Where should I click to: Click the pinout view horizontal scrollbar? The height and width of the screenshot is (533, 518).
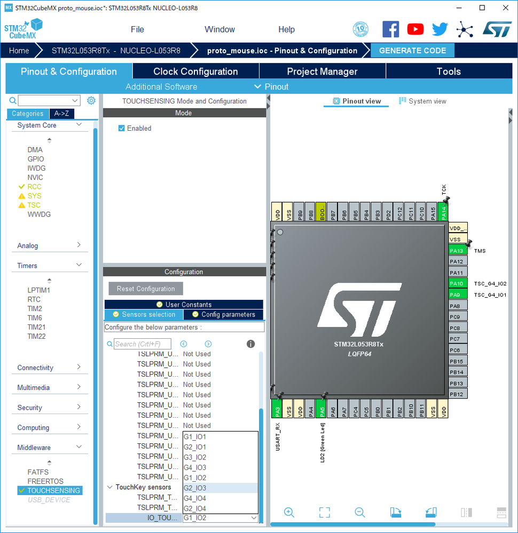(x=352, y=524)
